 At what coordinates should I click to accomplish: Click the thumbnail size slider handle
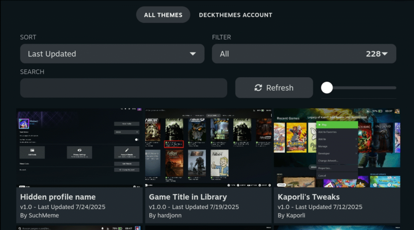(327, 88)
